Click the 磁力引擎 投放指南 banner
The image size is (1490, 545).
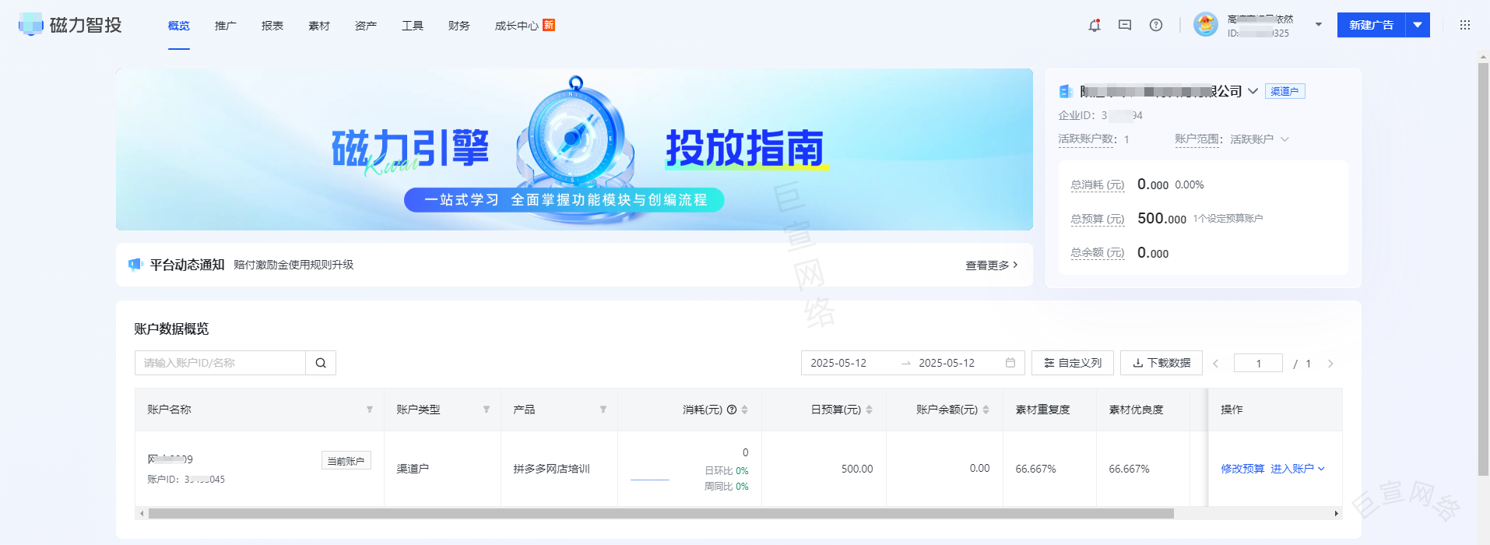coord(575,149)
